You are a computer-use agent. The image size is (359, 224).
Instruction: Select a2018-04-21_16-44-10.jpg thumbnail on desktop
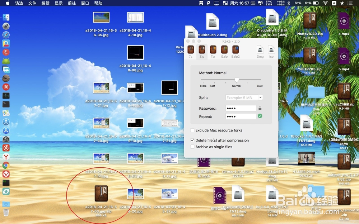pos(135,17)
